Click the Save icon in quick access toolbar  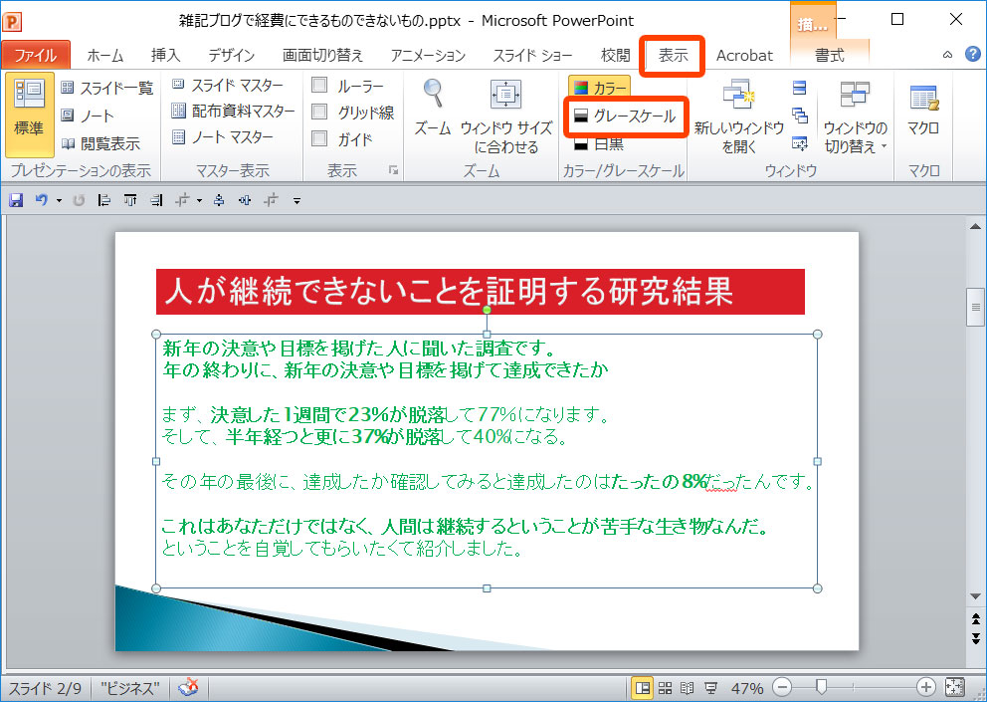(x=16, y=201)
